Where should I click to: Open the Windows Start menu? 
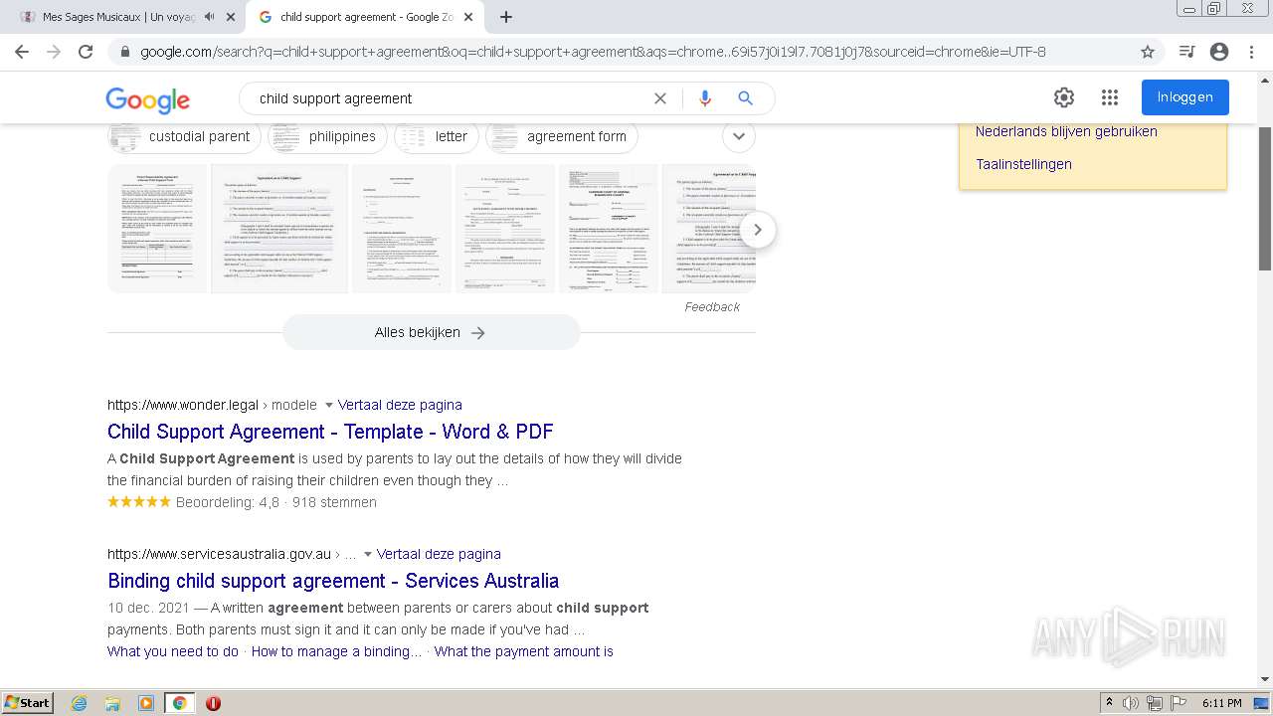[x=27, y=702]
